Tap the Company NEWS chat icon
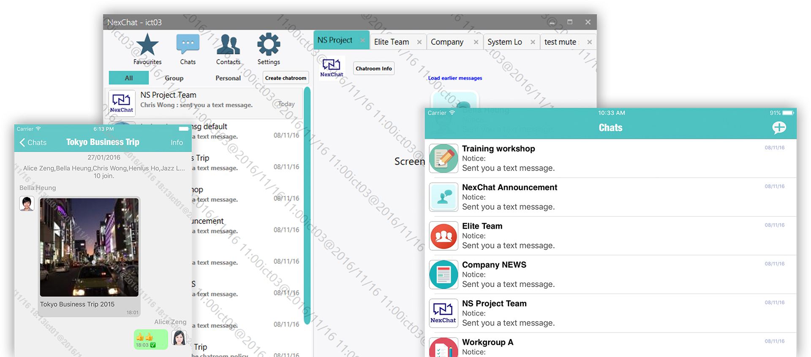Viewport: 811px width, 357px height. 444,275
